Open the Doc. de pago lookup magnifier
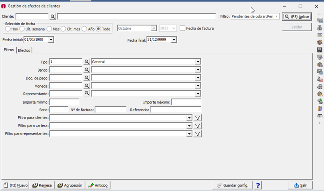Screen dimensions: 324x191 click(87, 78)
